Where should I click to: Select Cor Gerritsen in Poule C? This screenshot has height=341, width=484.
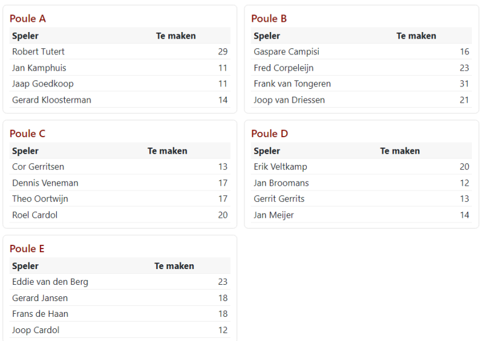click(x=38, y=167)
